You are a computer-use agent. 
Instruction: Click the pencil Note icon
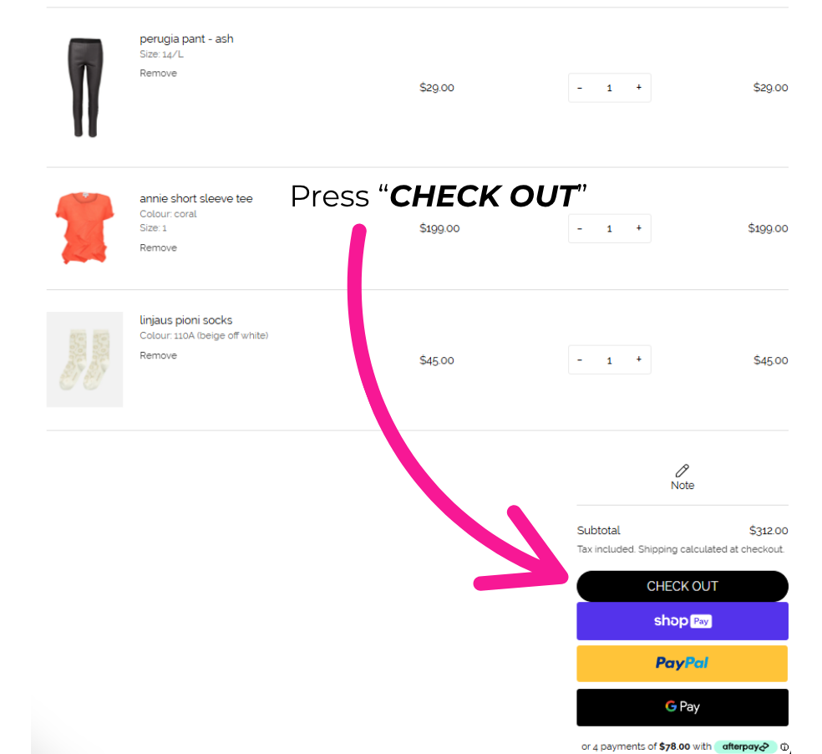682,471
